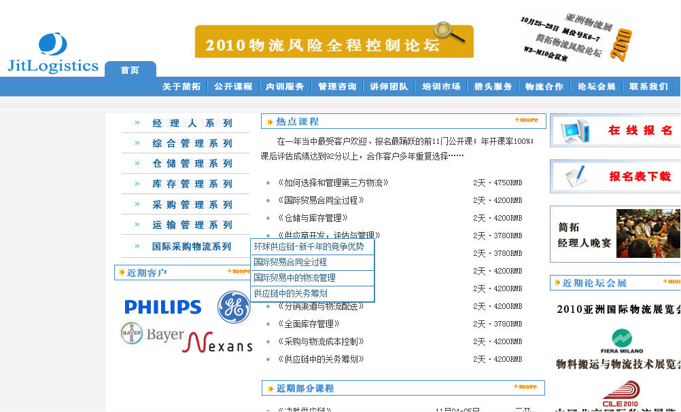Expand the 仓储管理系列 category

(192, 164)
